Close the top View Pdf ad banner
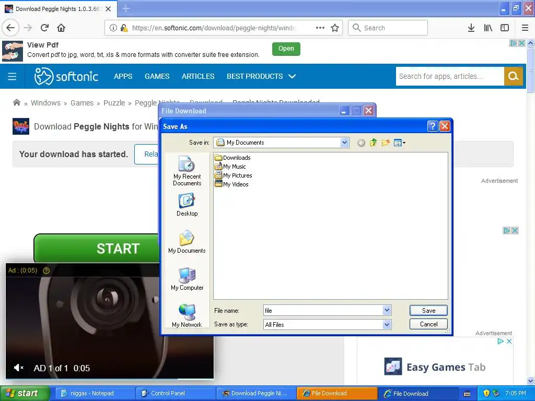This screenshot has height=401, width=535. 521,43
